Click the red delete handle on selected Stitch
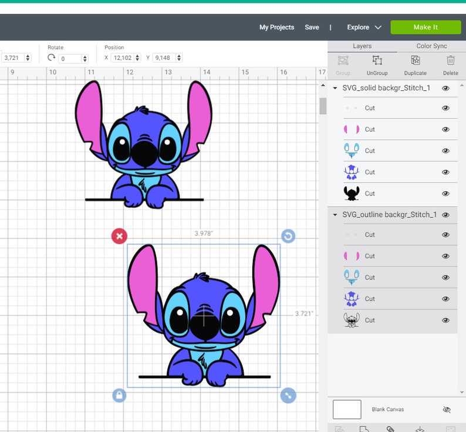Image resolution: width=466 pixels, height=432 pixels. coord(119,236)
